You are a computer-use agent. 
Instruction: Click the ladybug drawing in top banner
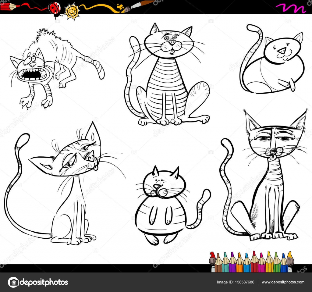click(55, 9)
